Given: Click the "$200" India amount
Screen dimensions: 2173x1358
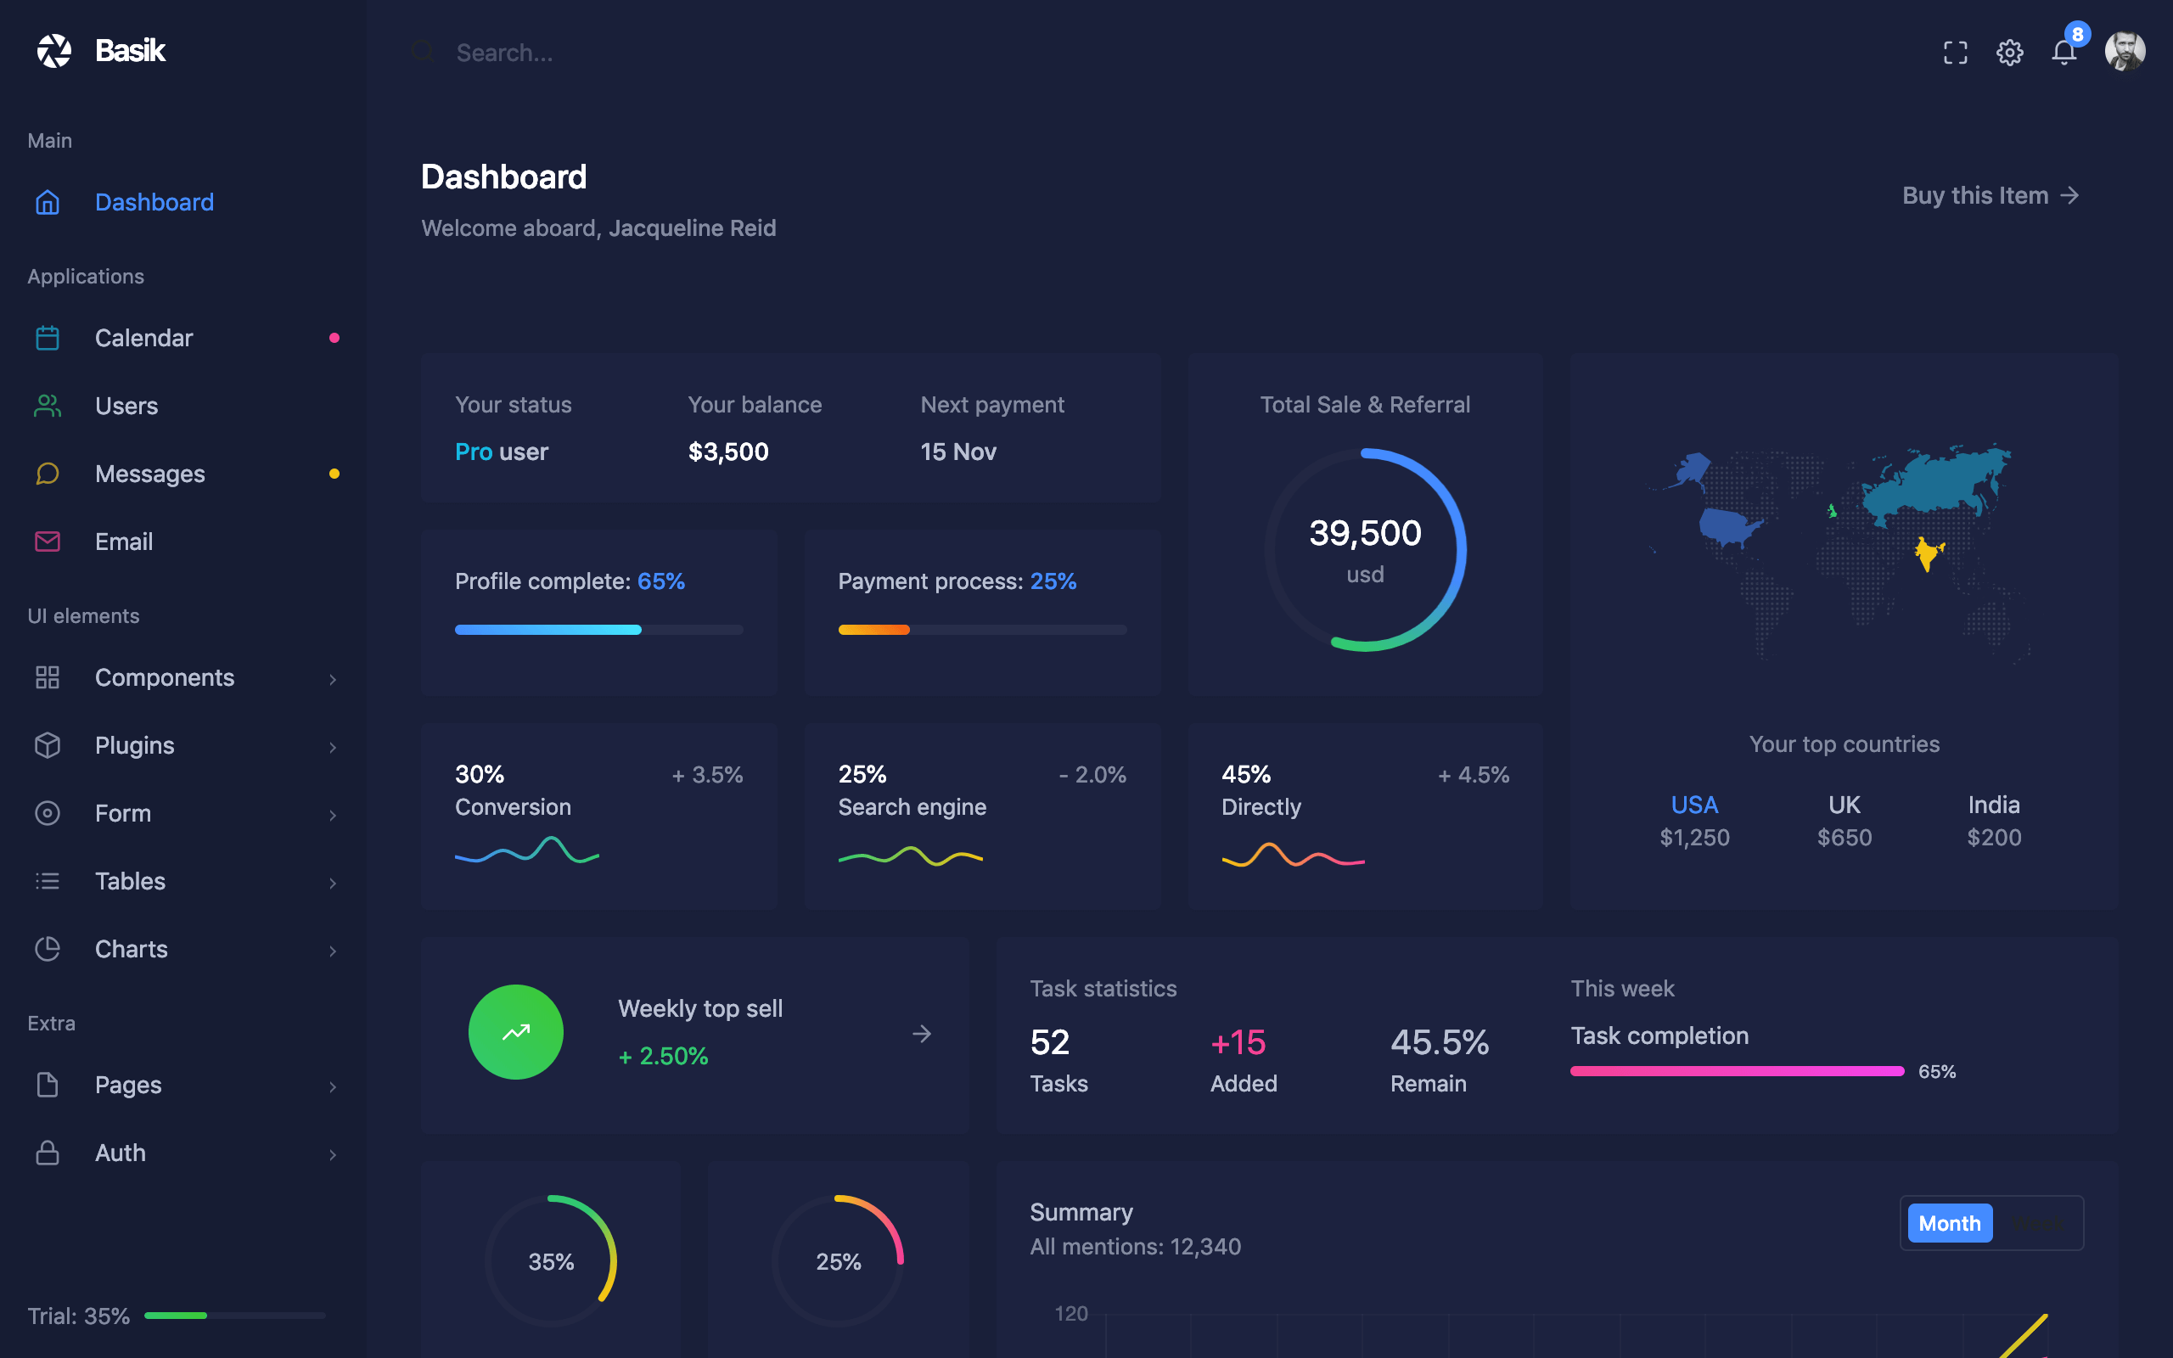Looking at the screenshot, I should 1994,837.
